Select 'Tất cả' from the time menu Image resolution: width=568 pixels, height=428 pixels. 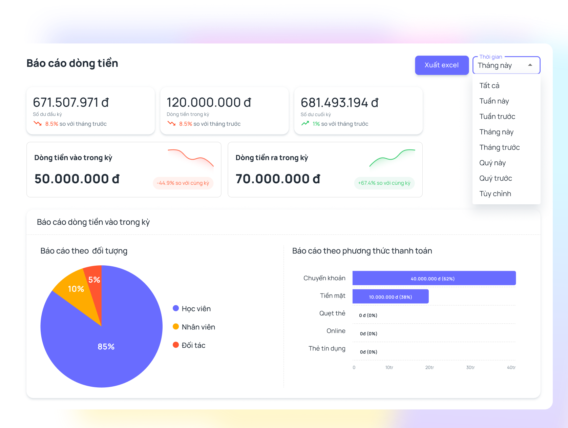489,86
